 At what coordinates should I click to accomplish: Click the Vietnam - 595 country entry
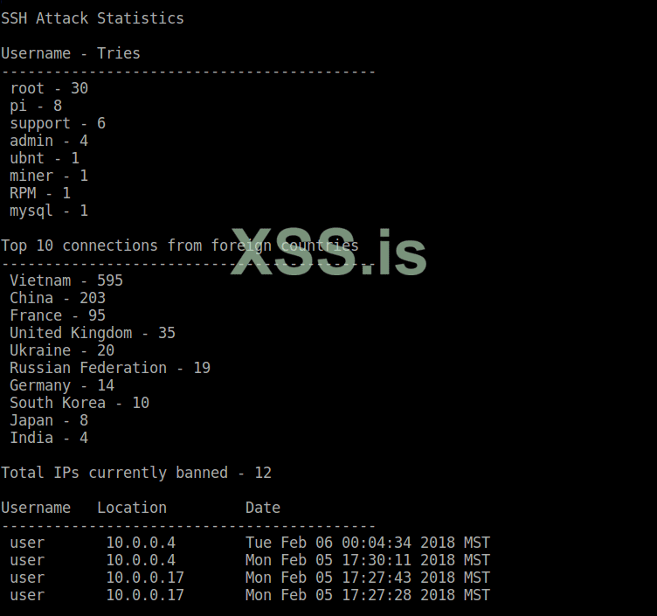coord(66,280)
